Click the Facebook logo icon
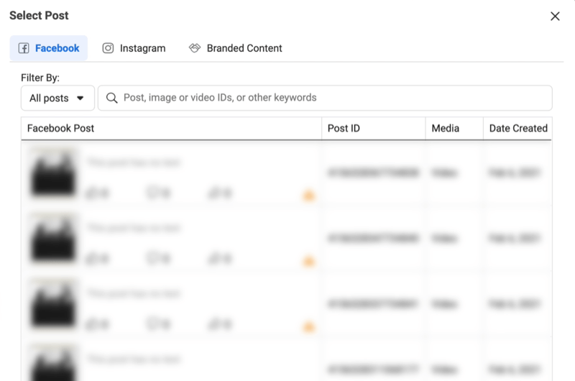Viewport: 575px width, 381px height. 24,48
